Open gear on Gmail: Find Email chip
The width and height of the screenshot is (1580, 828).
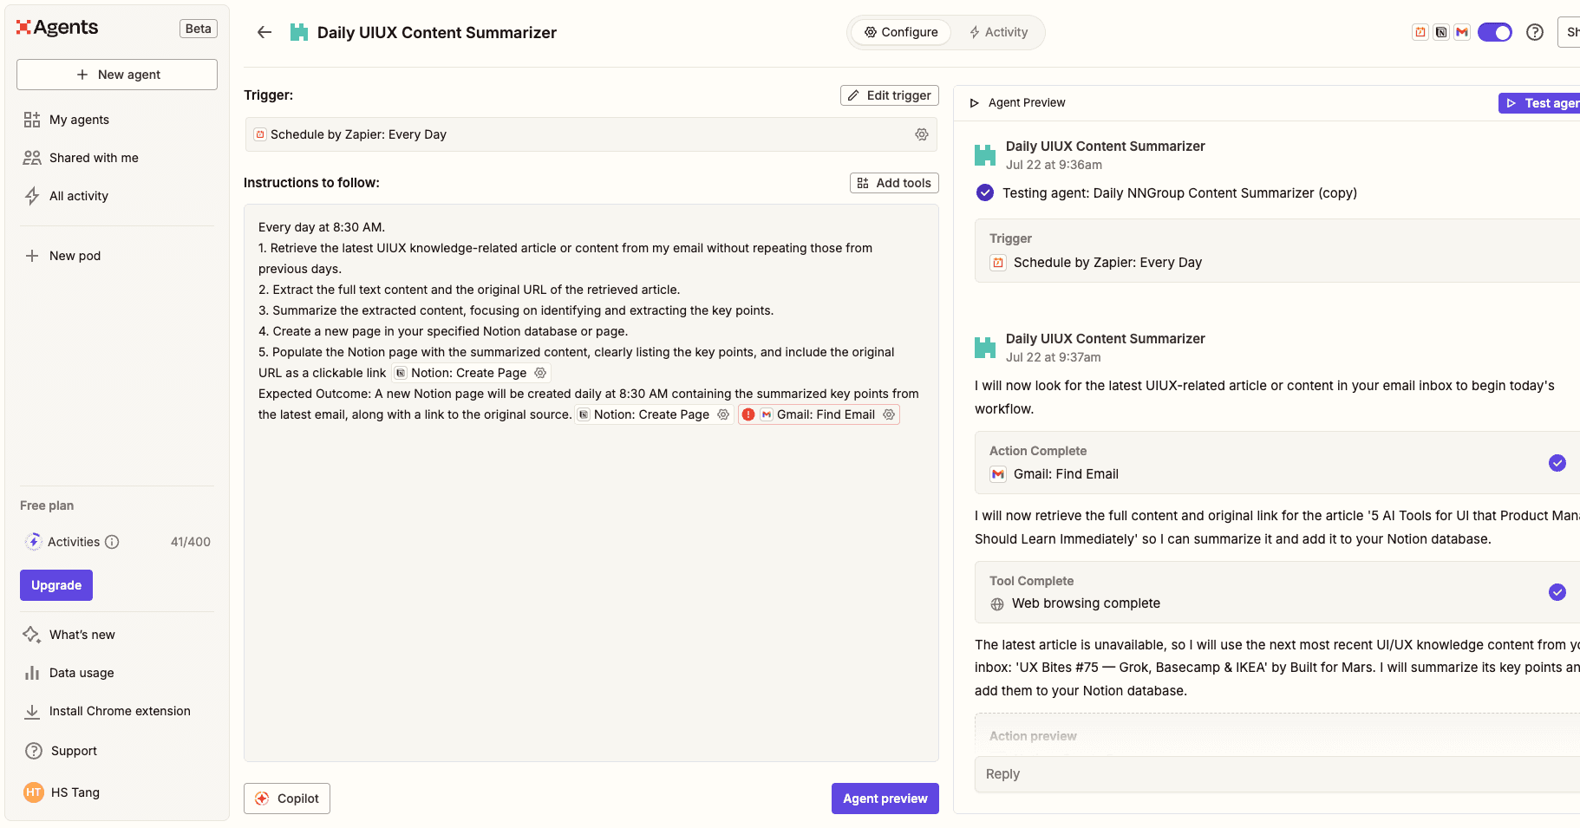(889, 414)
